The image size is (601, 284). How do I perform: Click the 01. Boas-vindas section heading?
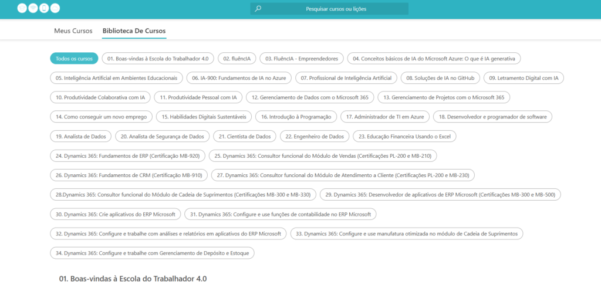[133, 279]
